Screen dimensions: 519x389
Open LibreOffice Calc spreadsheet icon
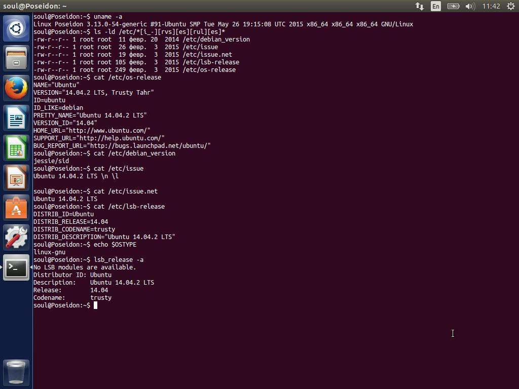pos(16,148)
